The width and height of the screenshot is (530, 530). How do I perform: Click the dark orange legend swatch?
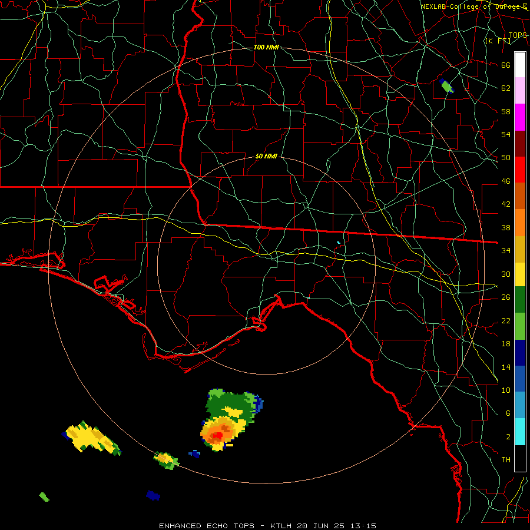pos(520,196)
